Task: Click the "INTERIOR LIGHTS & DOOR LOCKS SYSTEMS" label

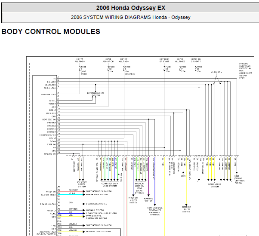Action: pos(139,188)
